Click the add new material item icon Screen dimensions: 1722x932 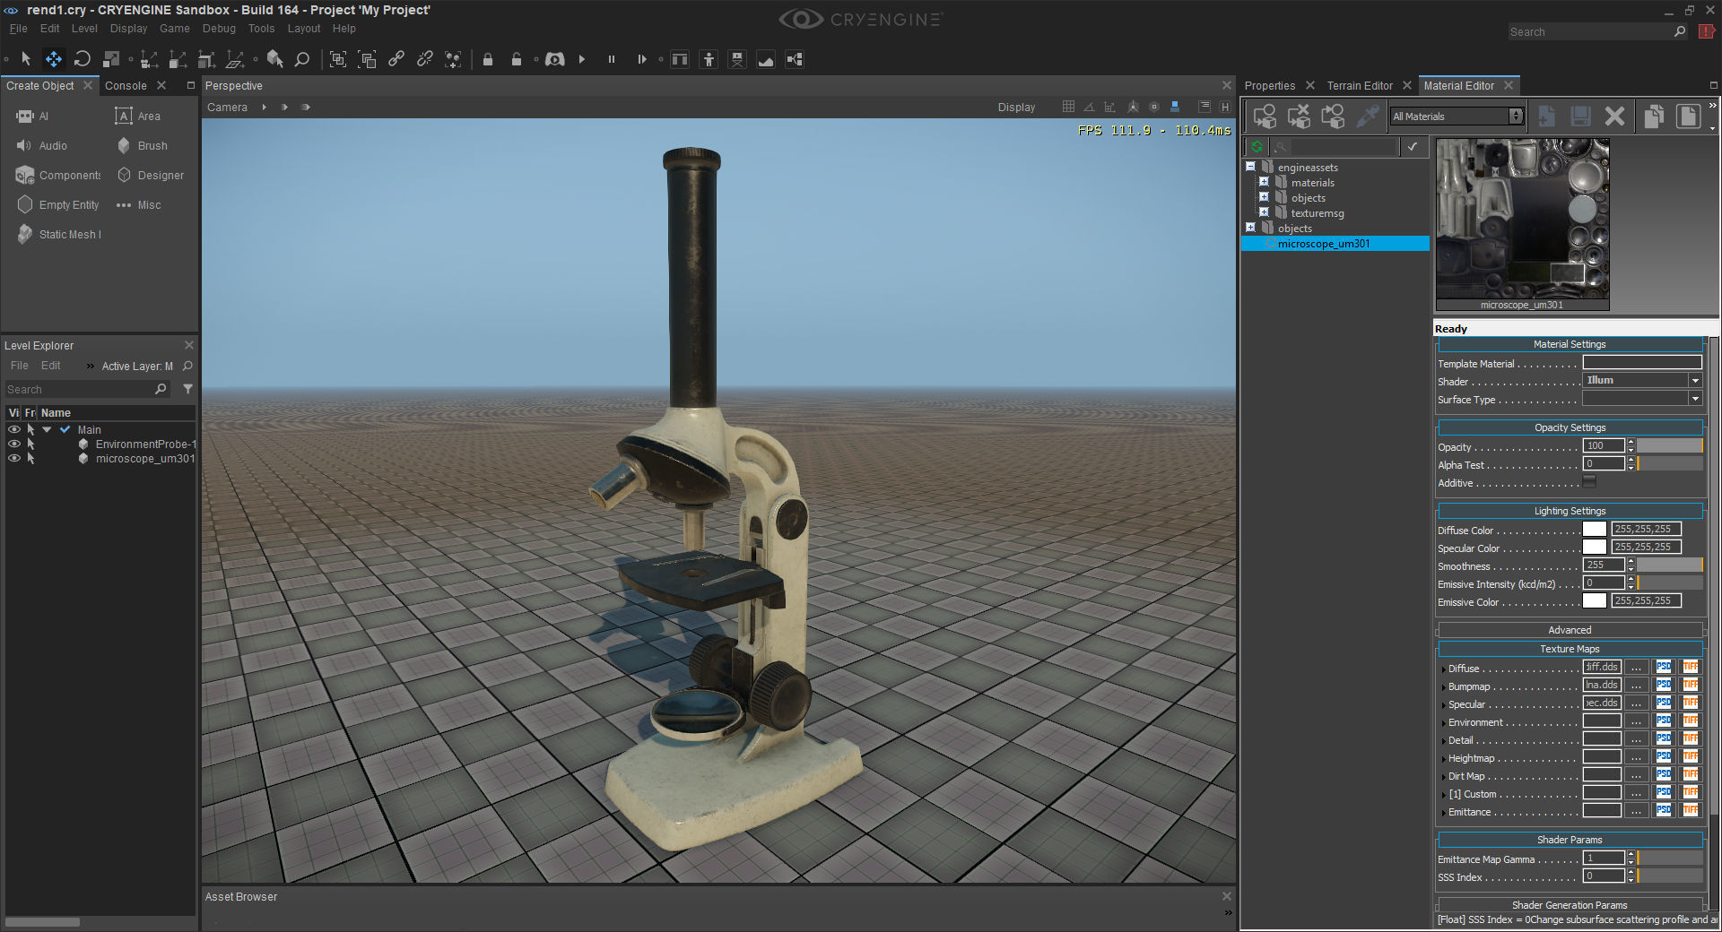coord(1546,116)
